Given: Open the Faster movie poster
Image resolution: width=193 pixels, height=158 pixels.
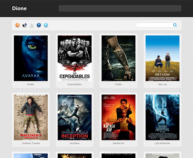Looking at the screenshot, I should (119, 58).
